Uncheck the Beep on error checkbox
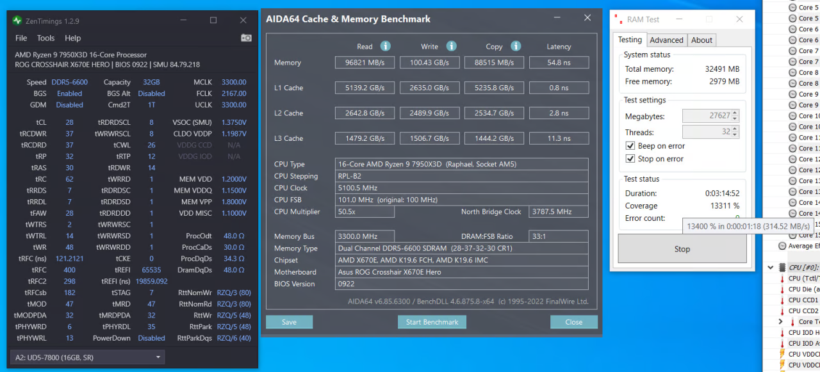 click(630, 146)
